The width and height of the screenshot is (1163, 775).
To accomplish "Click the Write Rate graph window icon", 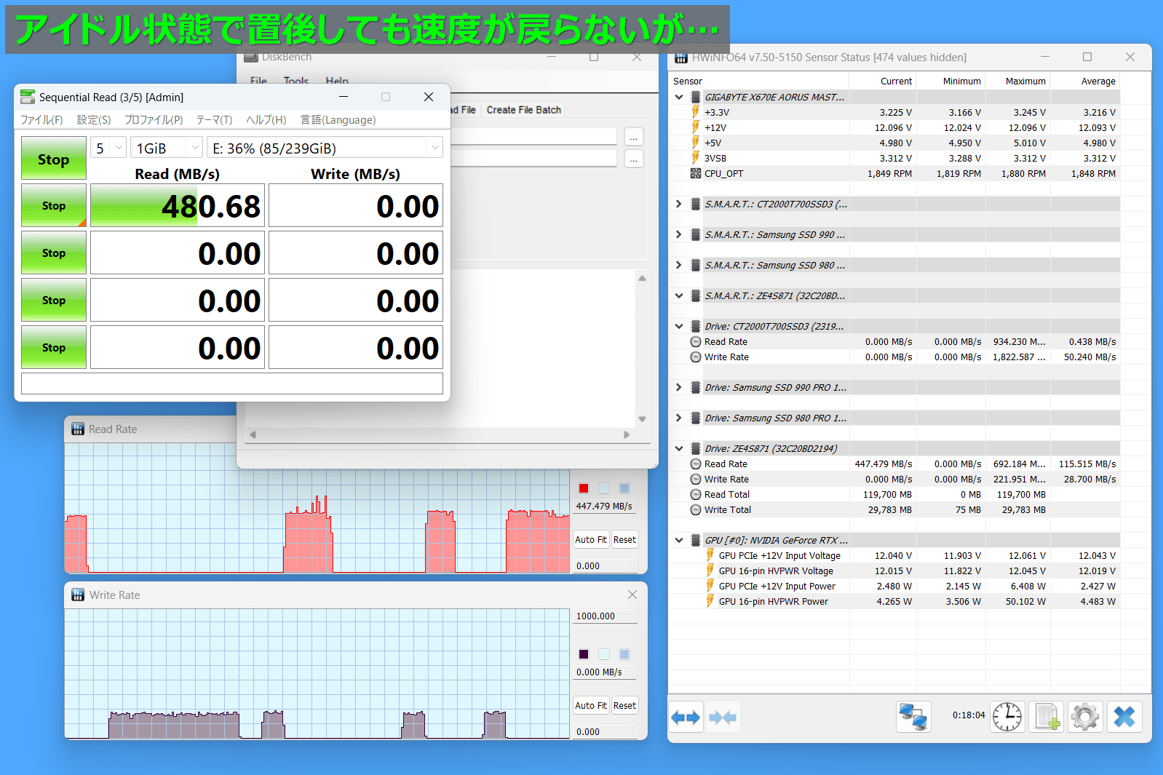I will 78,595.
